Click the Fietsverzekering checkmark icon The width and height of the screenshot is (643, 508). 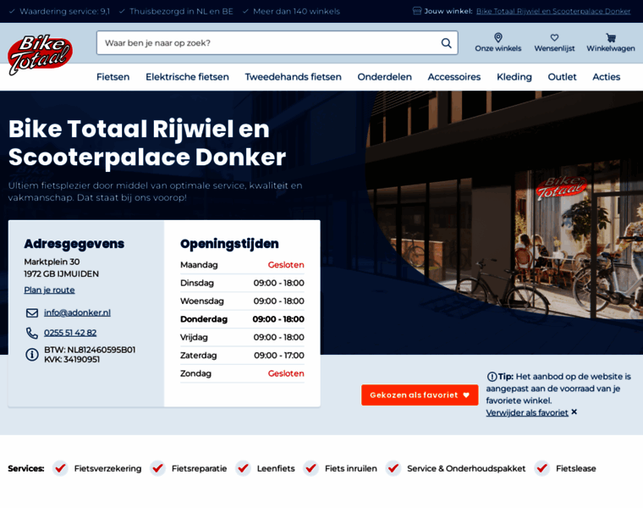coord(60,468)
